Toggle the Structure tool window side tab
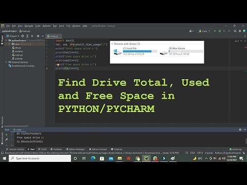The image size is (247, 185). click(x=2, y=121)
